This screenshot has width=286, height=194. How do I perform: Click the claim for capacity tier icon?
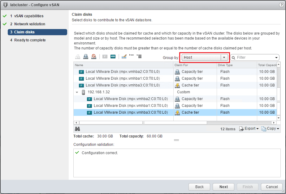(86, 57)
